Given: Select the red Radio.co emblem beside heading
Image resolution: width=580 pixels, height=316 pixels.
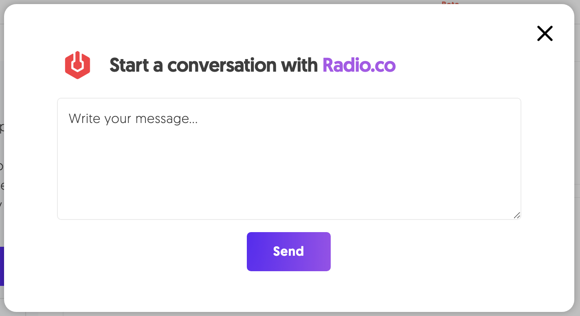Looking at the screenshot, I should (77, 65).
